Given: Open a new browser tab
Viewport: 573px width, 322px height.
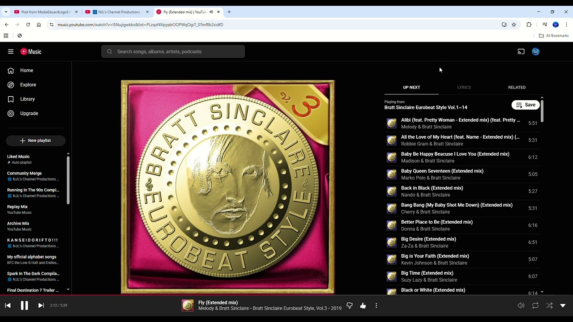Looking at the screenshot, I should 229,12.
